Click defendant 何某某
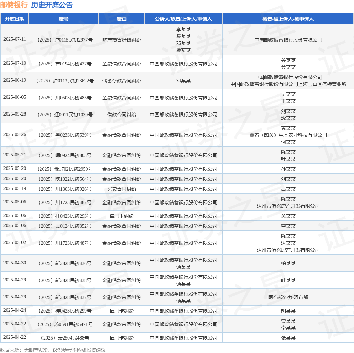Screen dimensions: 354x353 (x=288, y=142)
